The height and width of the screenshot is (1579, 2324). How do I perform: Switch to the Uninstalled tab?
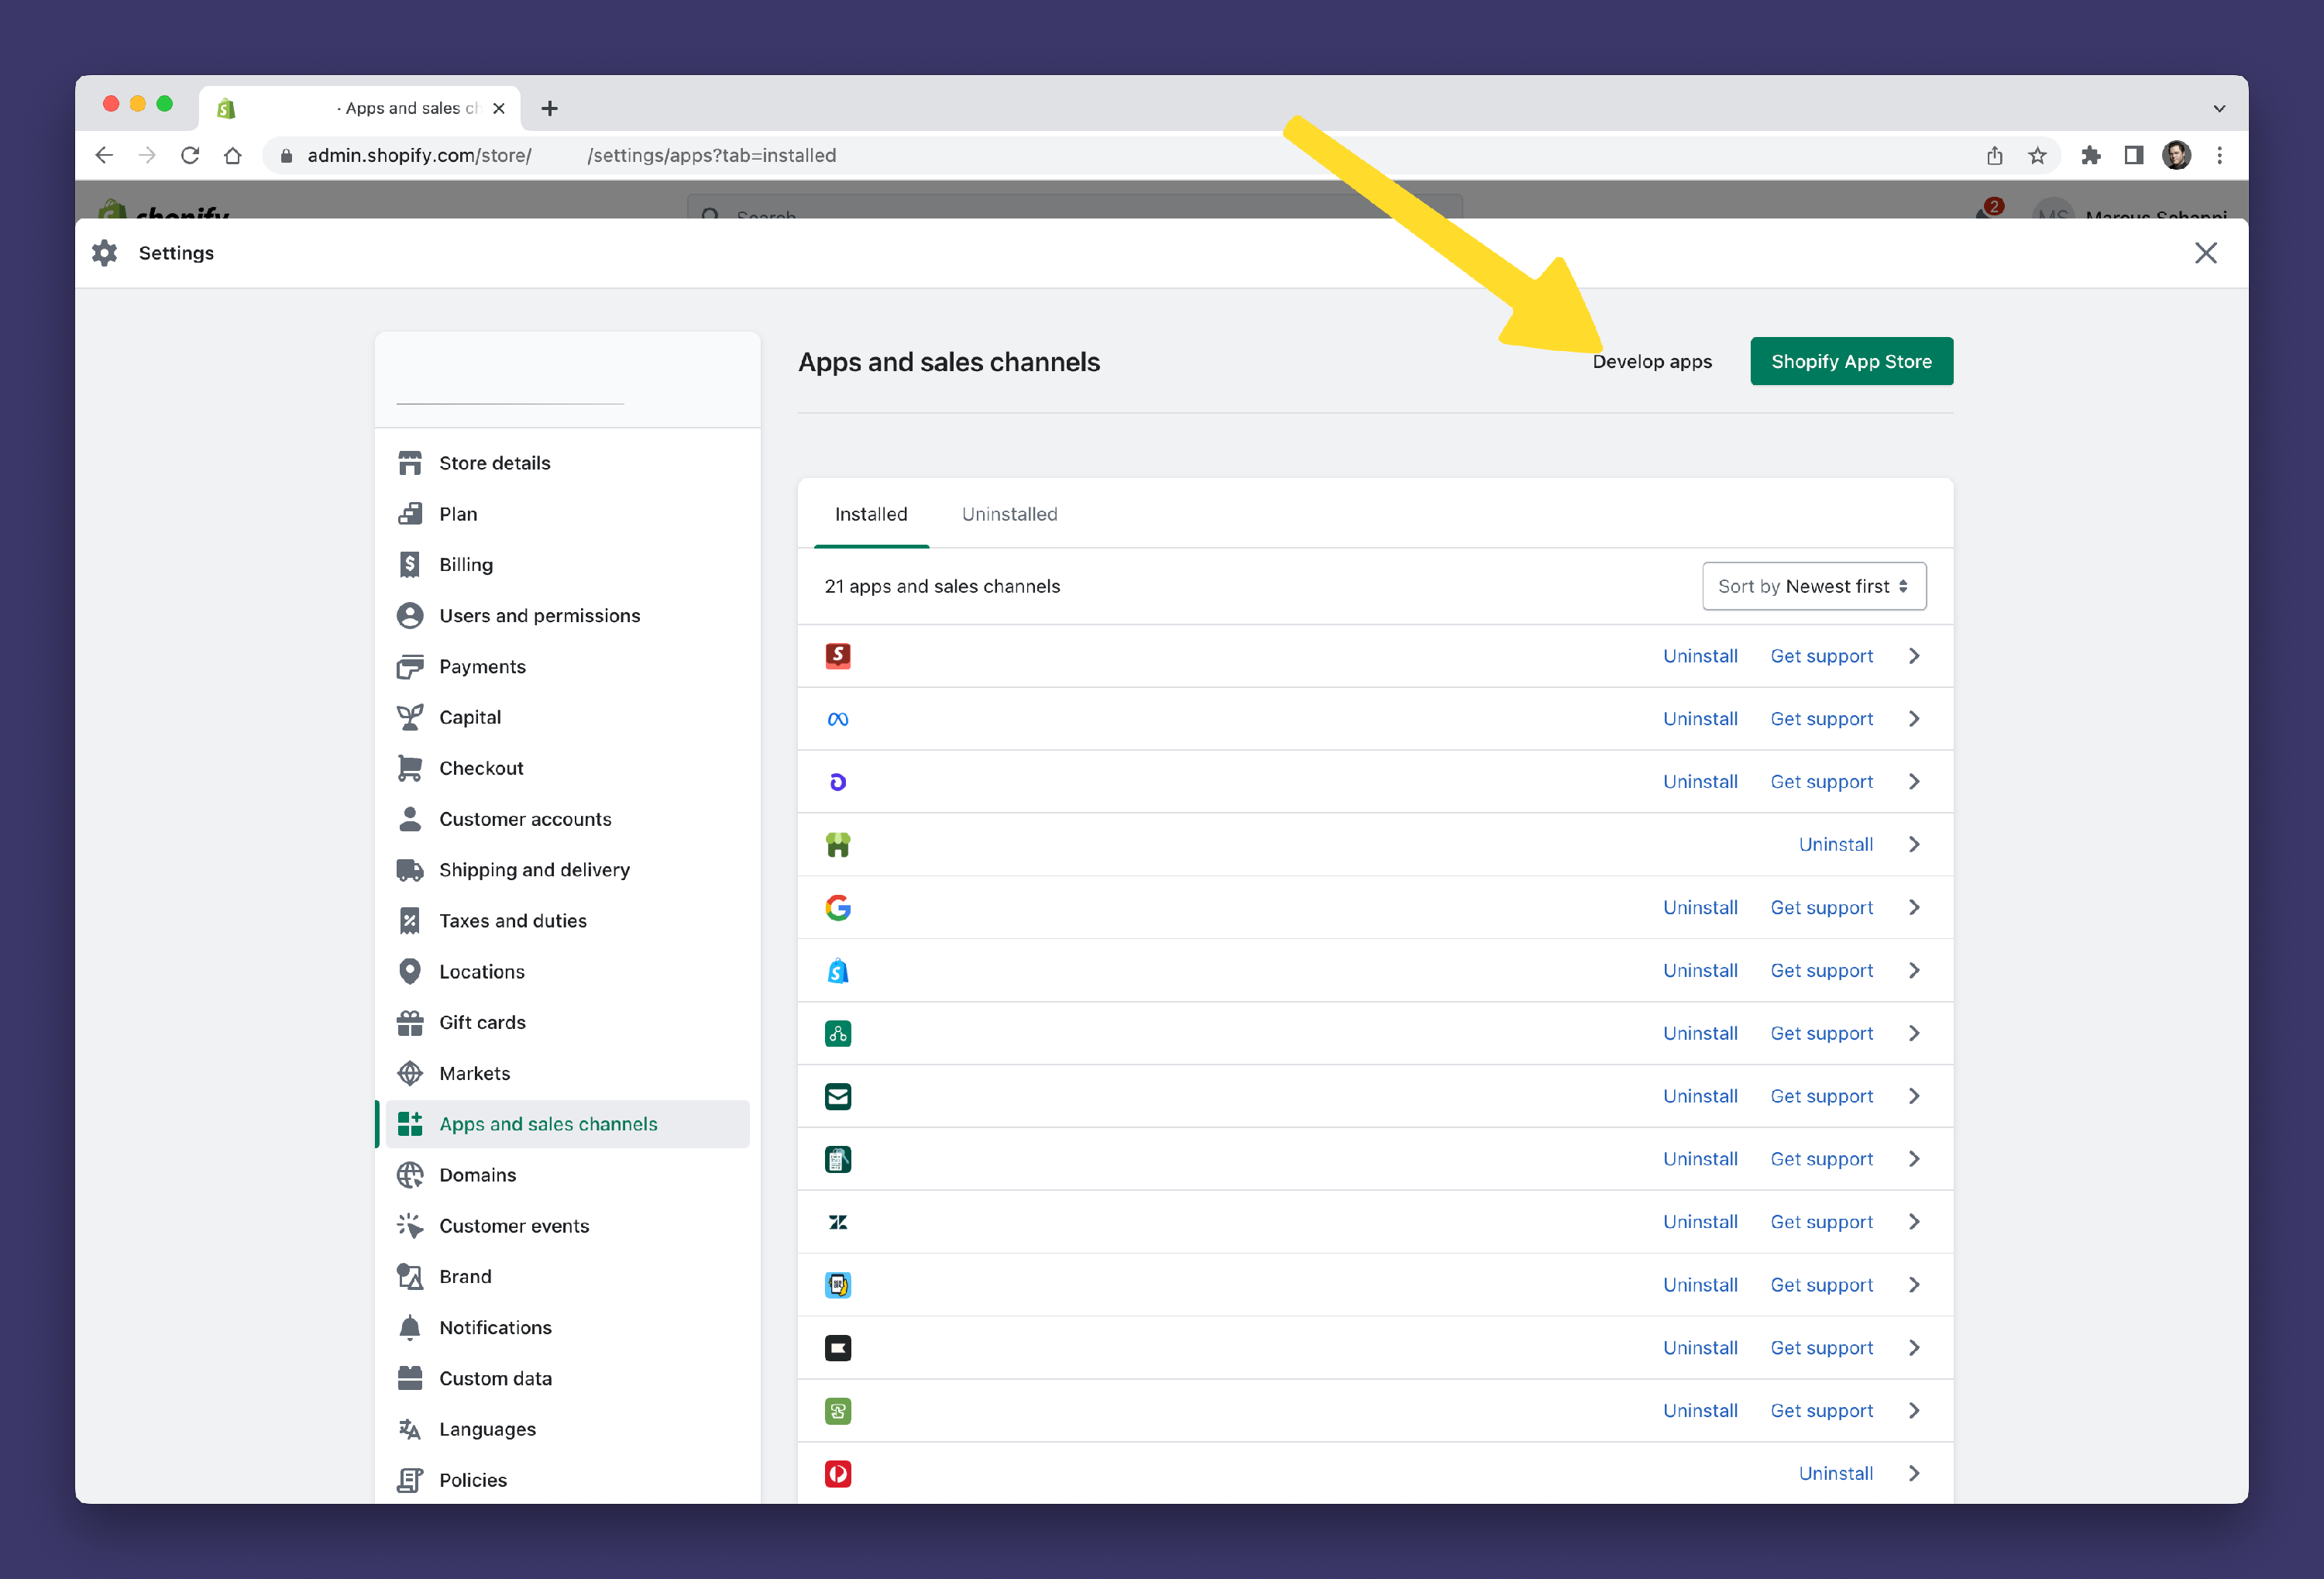(x=1009, y=514)
